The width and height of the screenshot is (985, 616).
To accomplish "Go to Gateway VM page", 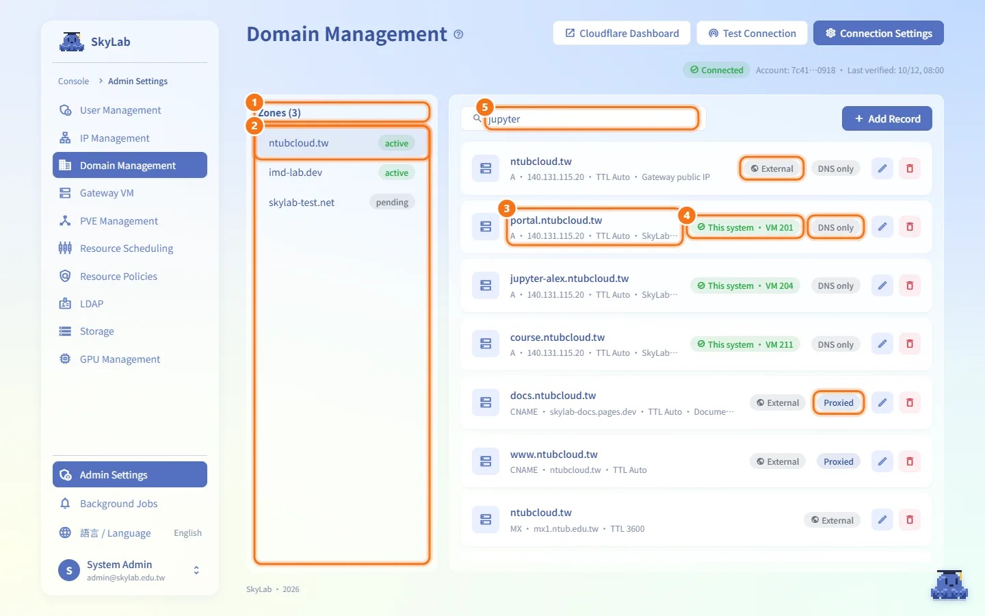I will pyautogui.click(x=130, y=193).
